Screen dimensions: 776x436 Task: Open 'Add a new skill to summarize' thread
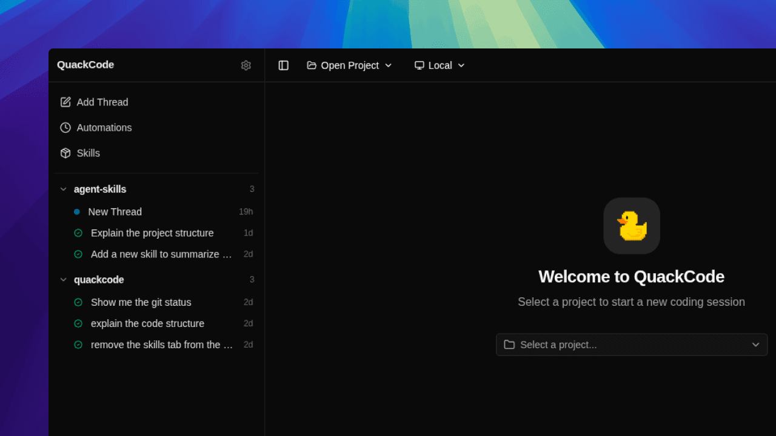[161, 254]
